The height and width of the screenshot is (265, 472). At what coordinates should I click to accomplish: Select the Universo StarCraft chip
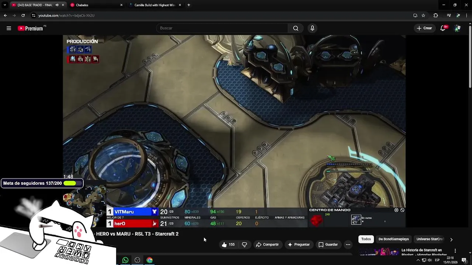[430, 239]
